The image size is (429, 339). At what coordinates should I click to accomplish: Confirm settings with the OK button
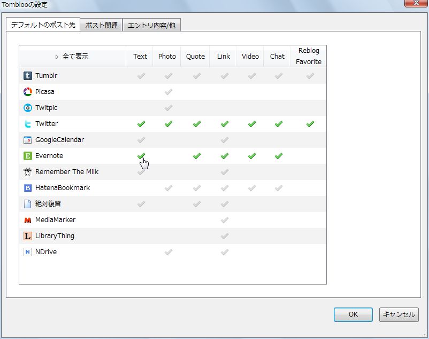[x=353, y=314]
